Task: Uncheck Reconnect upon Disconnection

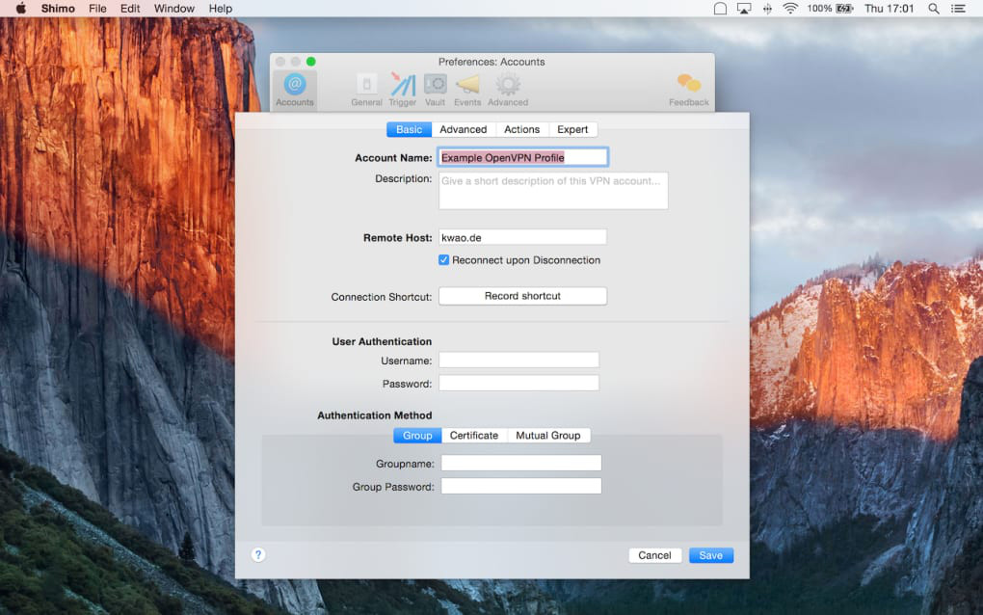Action: [x=444, y=259]
